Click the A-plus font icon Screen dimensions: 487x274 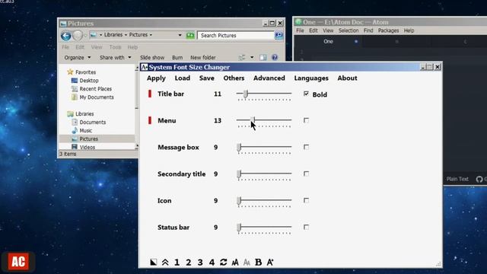click(270, 262)
